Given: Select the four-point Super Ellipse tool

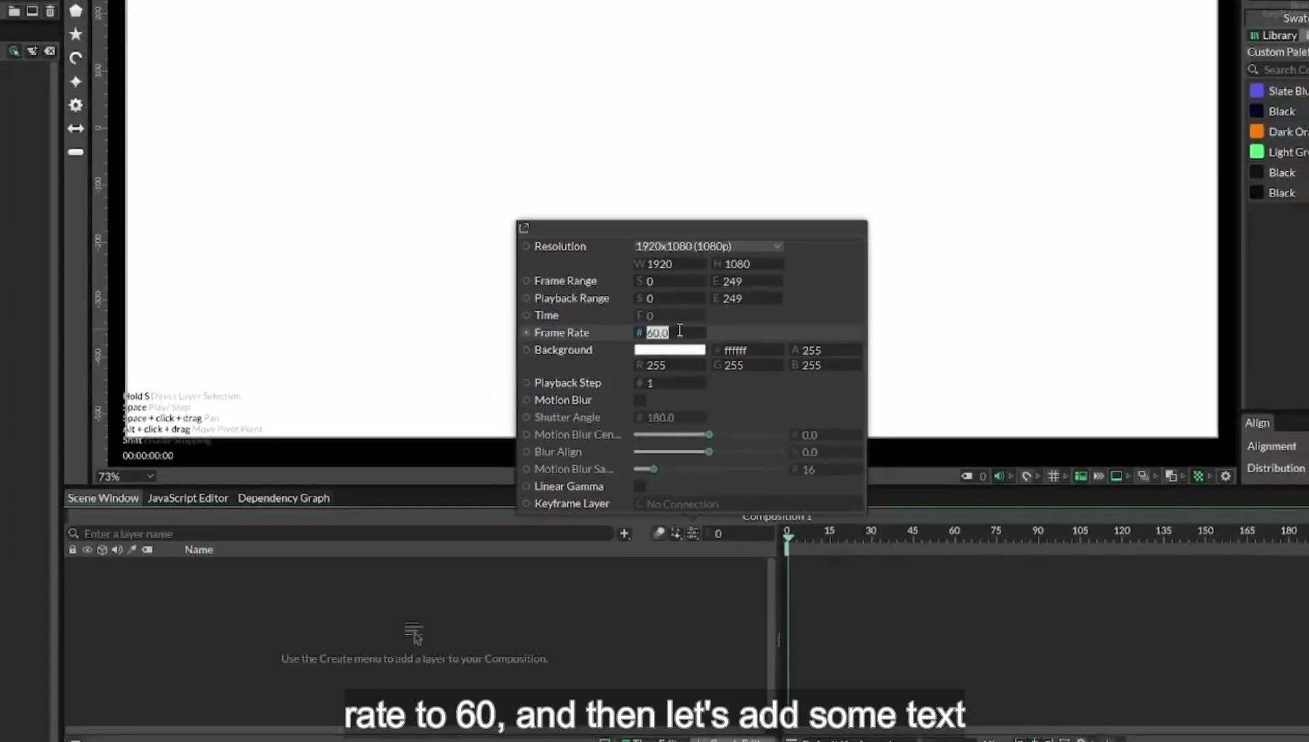Looking at the screenshot, I should tap(76, 82).
